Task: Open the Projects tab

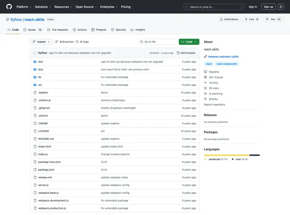Action: point(99,30)
